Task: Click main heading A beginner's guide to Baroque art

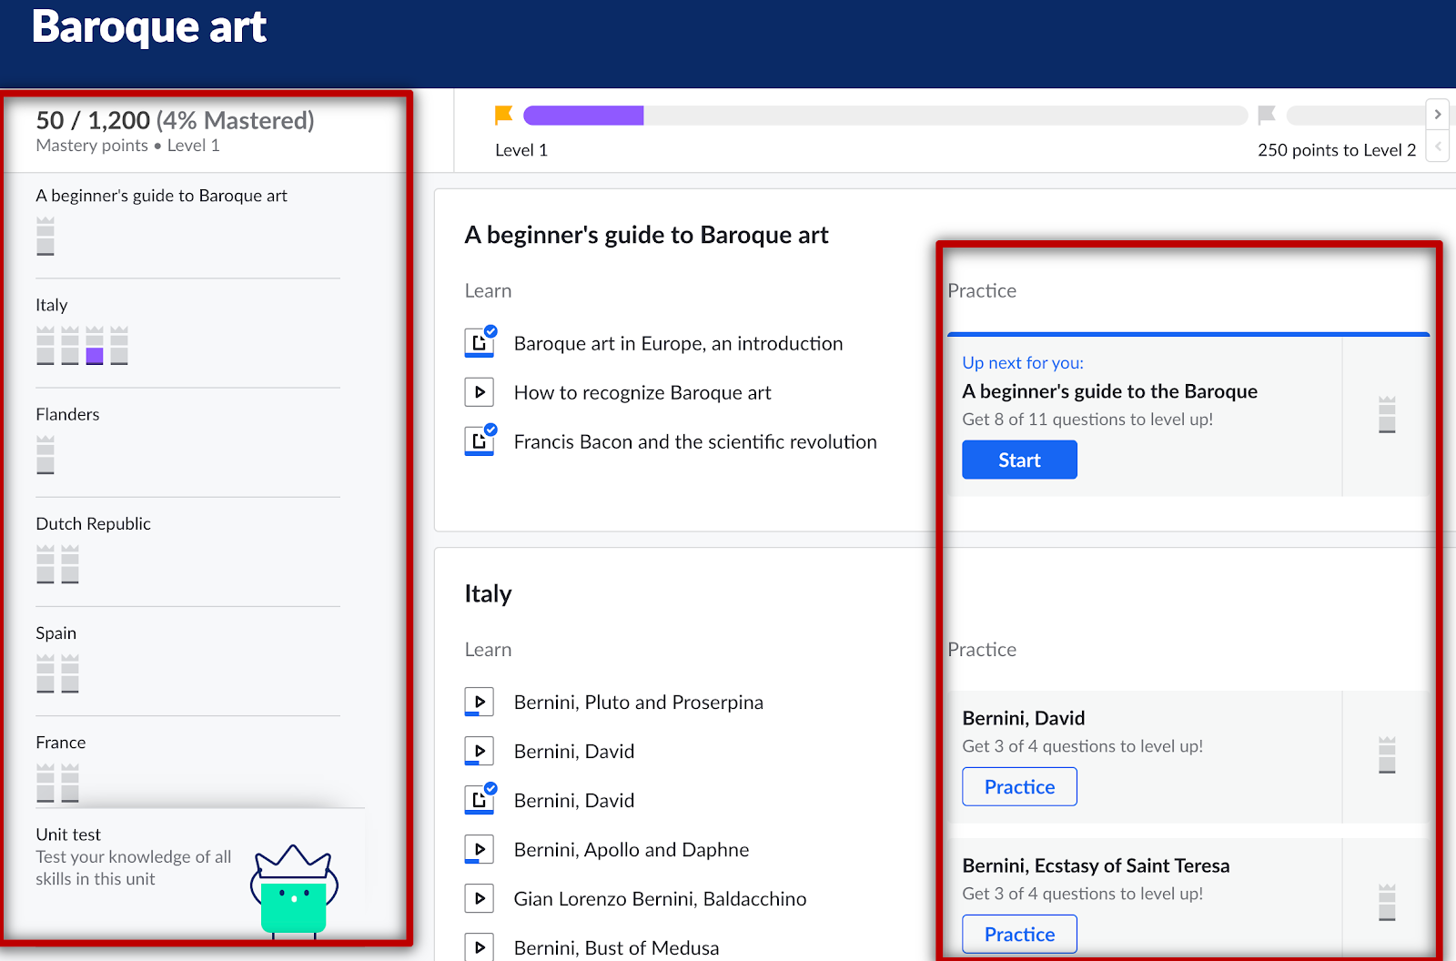Action: [x=646, y=235]
